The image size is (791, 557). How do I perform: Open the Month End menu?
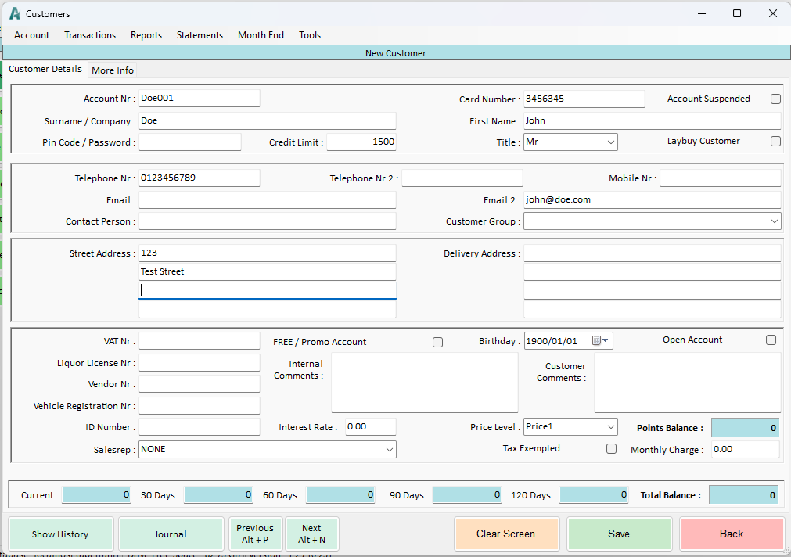click(x=261, y=35)
